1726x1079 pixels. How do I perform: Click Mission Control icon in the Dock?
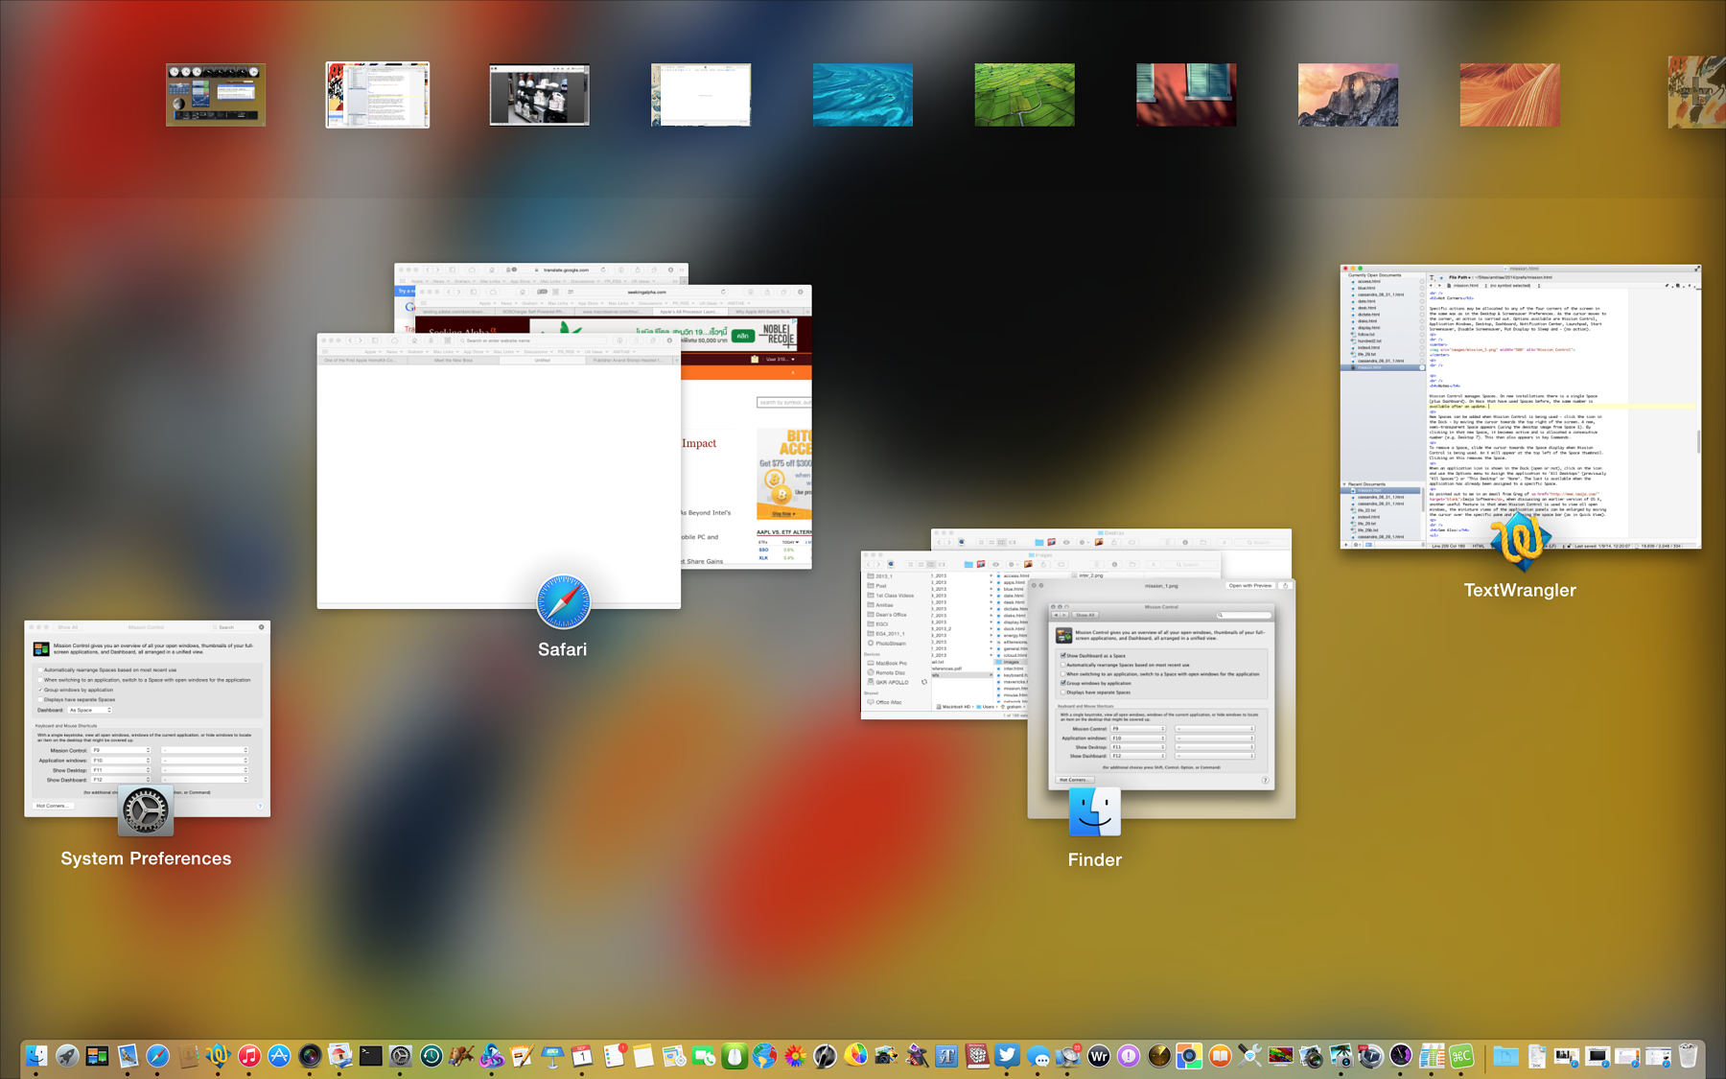tap(97, 1056)
